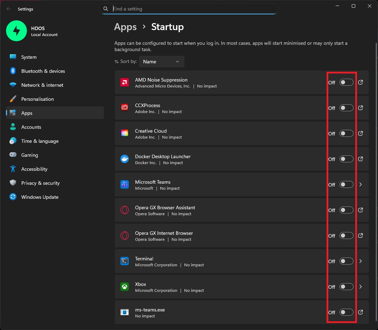378x330 pixels.
Task: Open file location link for AMD Noise Suppression
Action: pyautogui.click(x=360, y=83)
